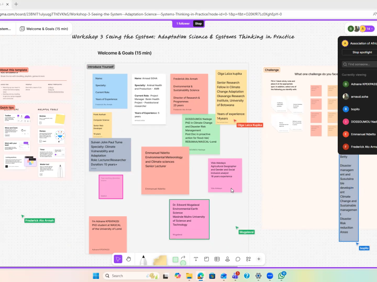Screen dimensions: 377x282
Task: Open Welcome & Goals page selector
Action: point(44,29)
